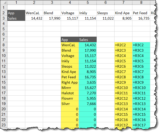Click the dark App cell in row 2
Viewport: 162px width, 135px height.
[x=16, y=13]
